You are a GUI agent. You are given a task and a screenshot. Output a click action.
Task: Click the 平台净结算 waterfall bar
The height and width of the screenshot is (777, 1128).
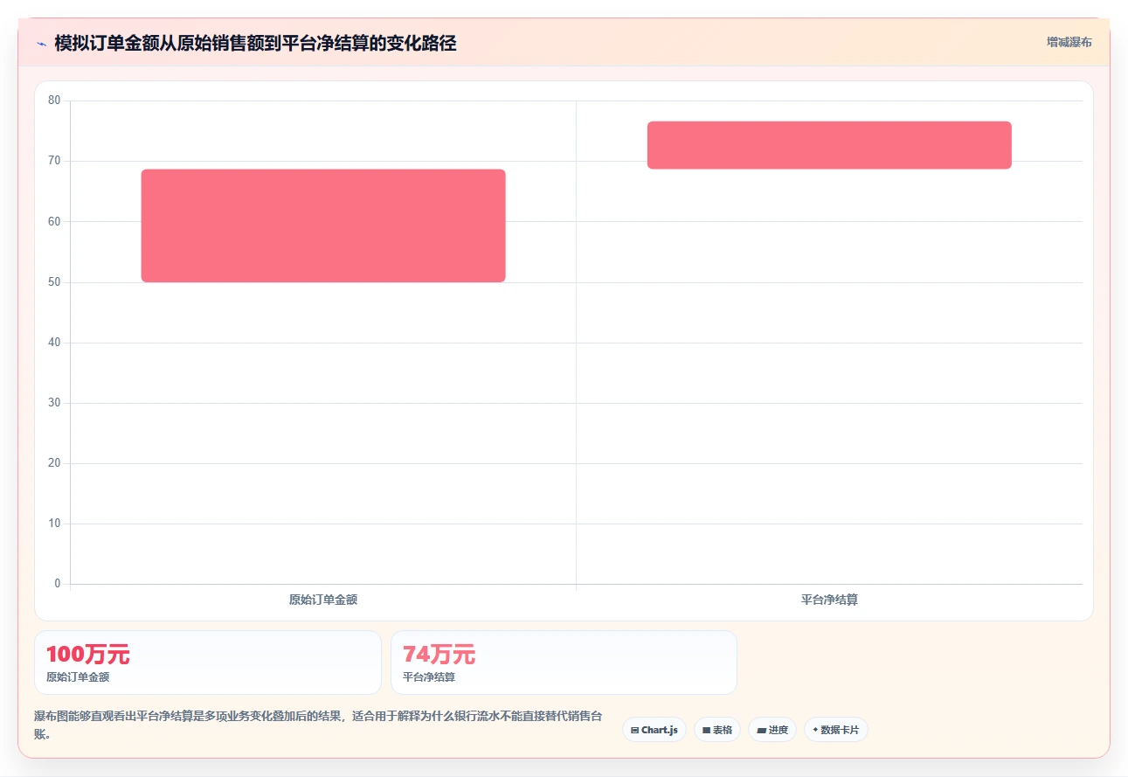pyautogui.click(x=829, y=145)
